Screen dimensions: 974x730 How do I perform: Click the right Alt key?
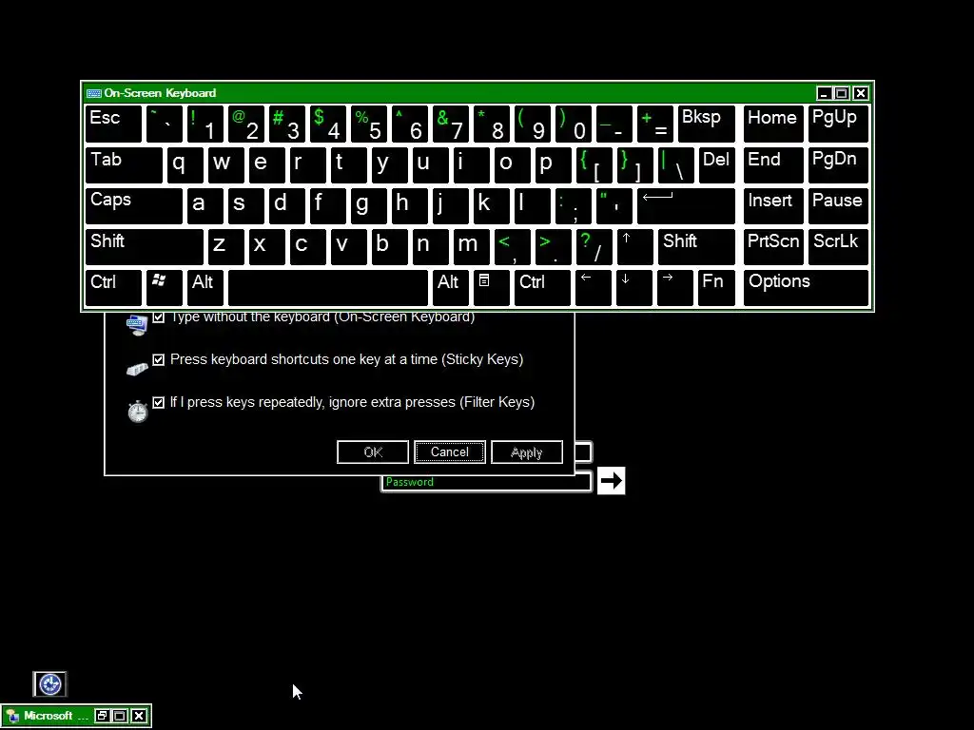tap(450, 287)
